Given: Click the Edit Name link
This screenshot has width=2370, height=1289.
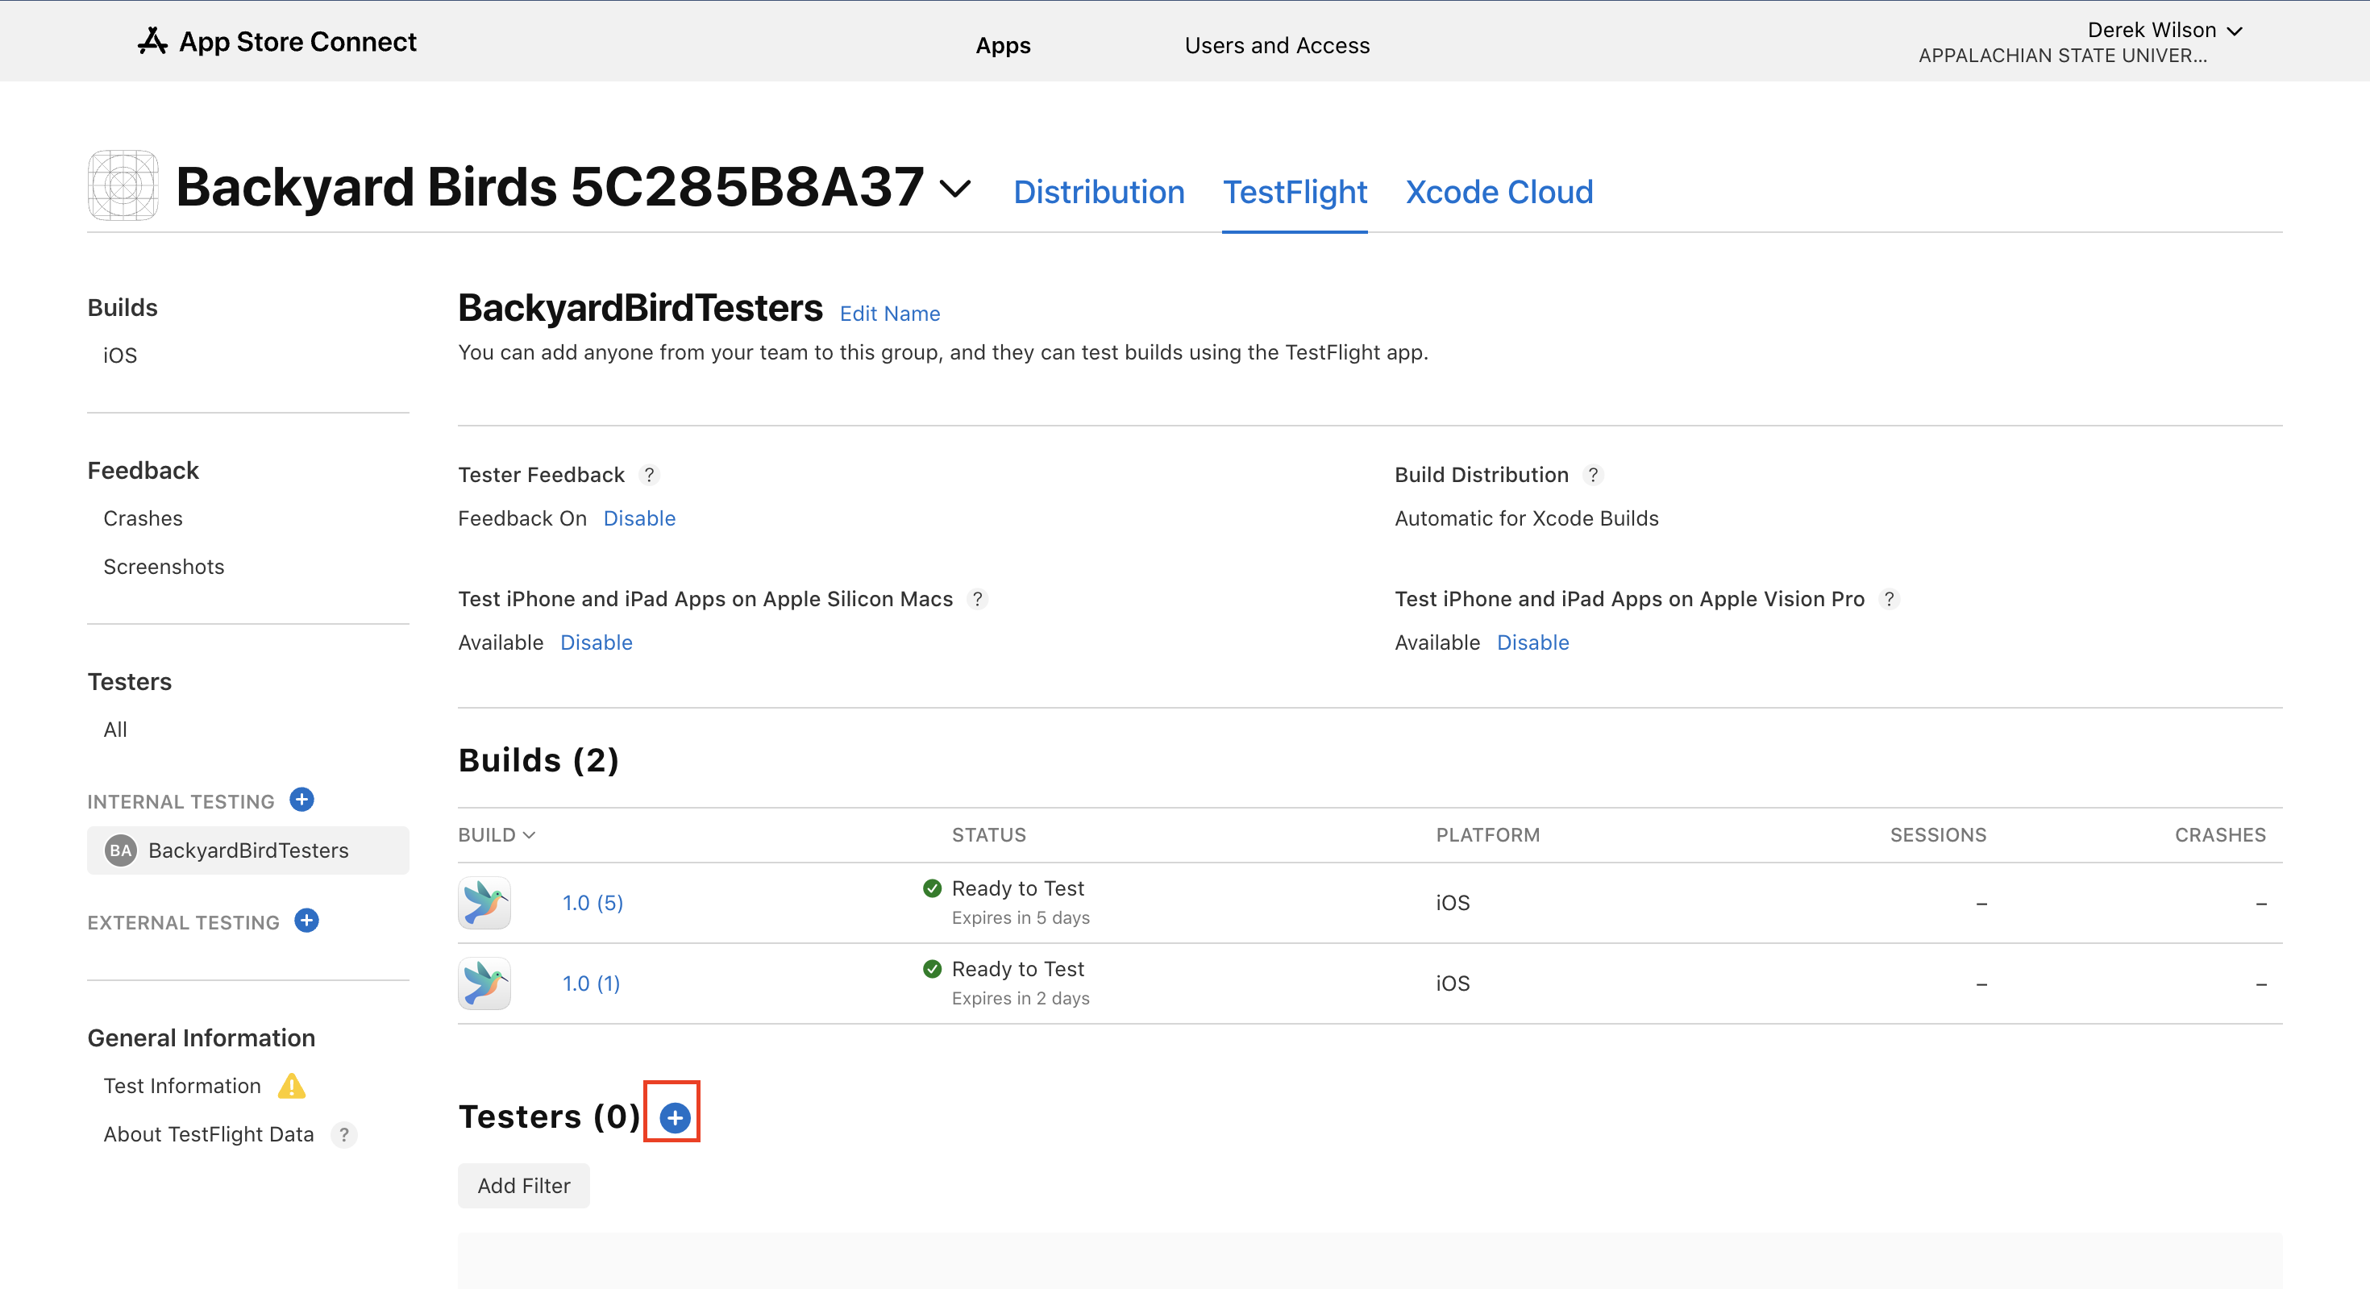Looking at the screenshot, I should click(x=890, y=314).
